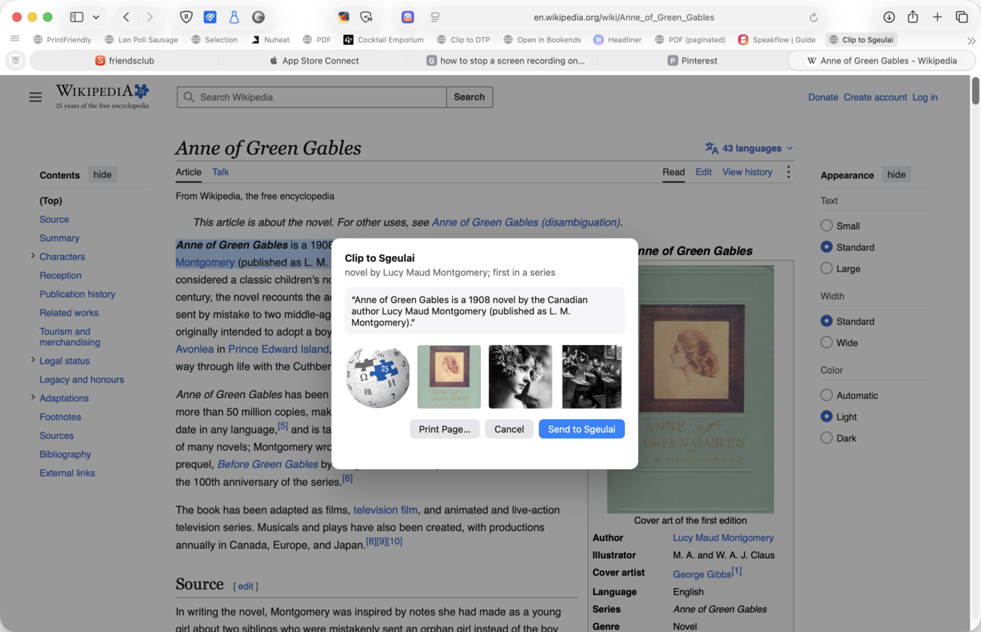Open the Share menu icon

pyautogui.click(x=913, y=17)
